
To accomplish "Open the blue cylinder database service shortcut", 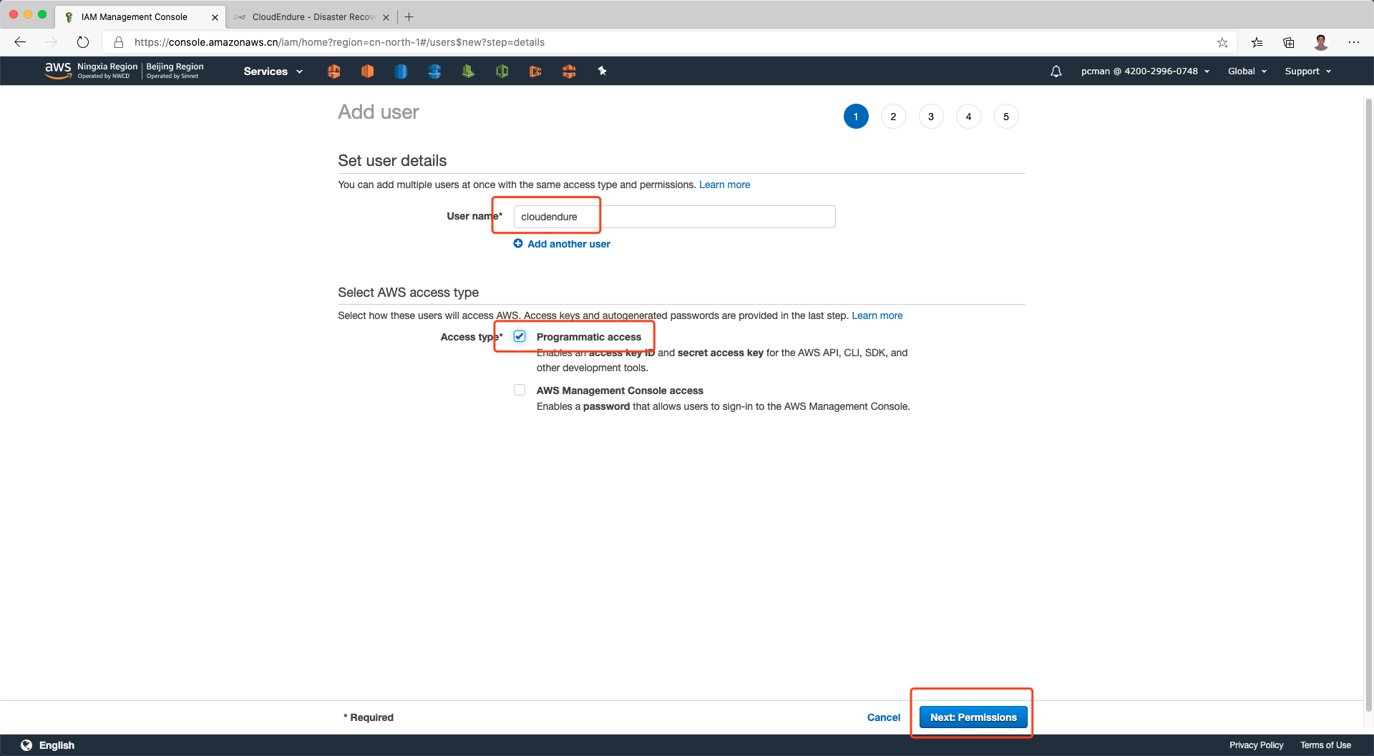I will pos(401,72).
